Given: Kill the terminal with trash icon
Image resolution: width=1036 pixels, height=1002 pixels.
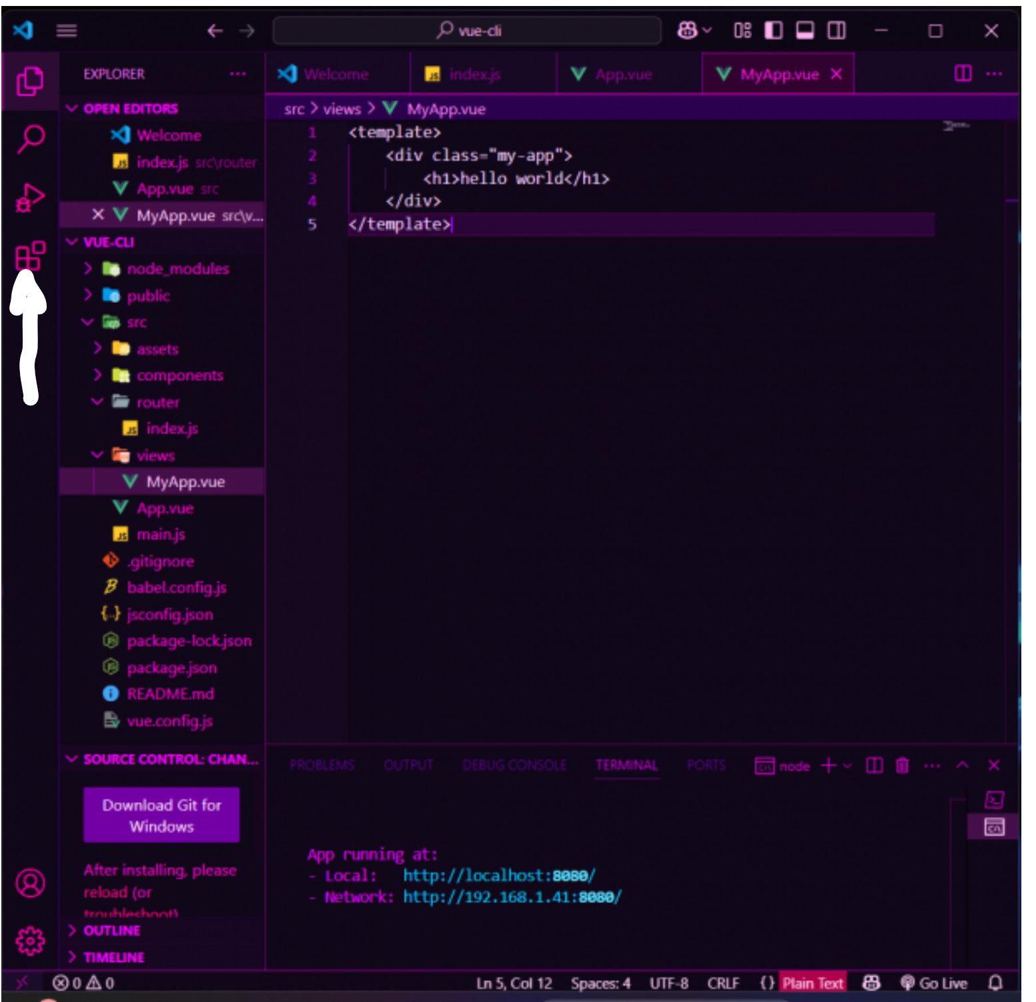Looking at the screenshot, I should [x=902, y=766].
